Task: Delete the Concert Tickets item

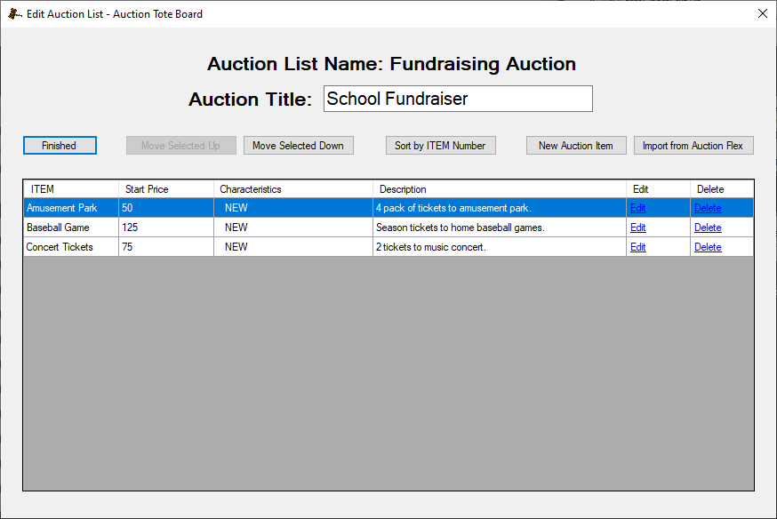Action: [x=708, y=247]
